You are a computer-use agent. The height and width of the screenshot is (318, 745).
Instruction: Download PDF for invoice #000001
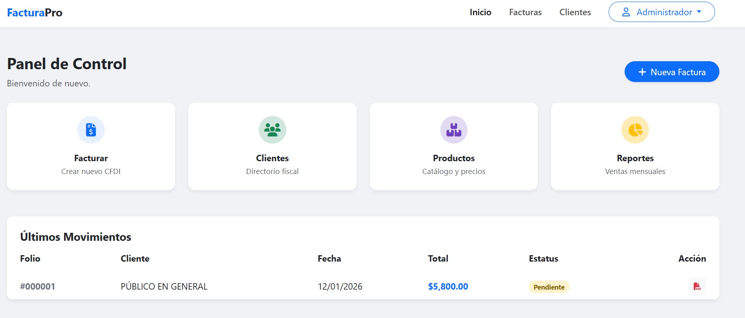697,286
